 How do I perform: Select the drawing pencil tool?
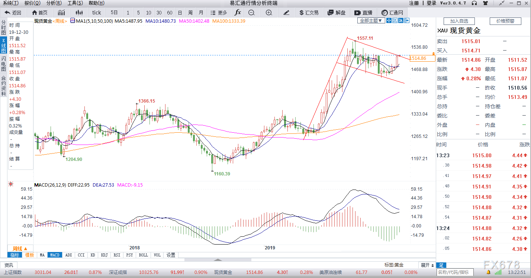coord(286,12)
